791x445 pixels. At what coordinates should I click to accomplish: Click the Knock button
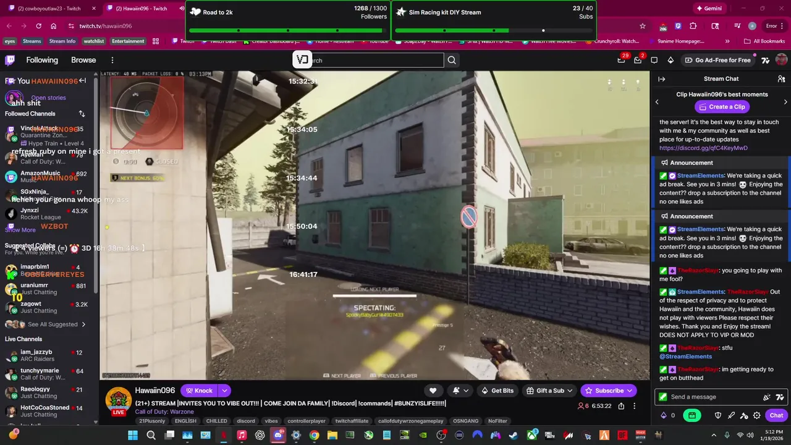point(200,391)
